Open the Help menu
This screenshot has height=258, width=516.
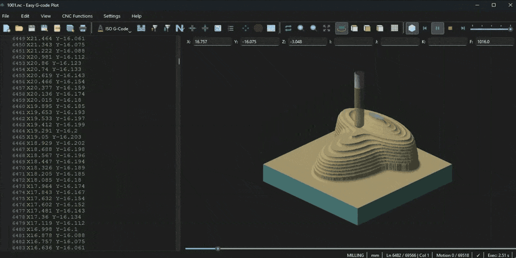click(137, 16)
